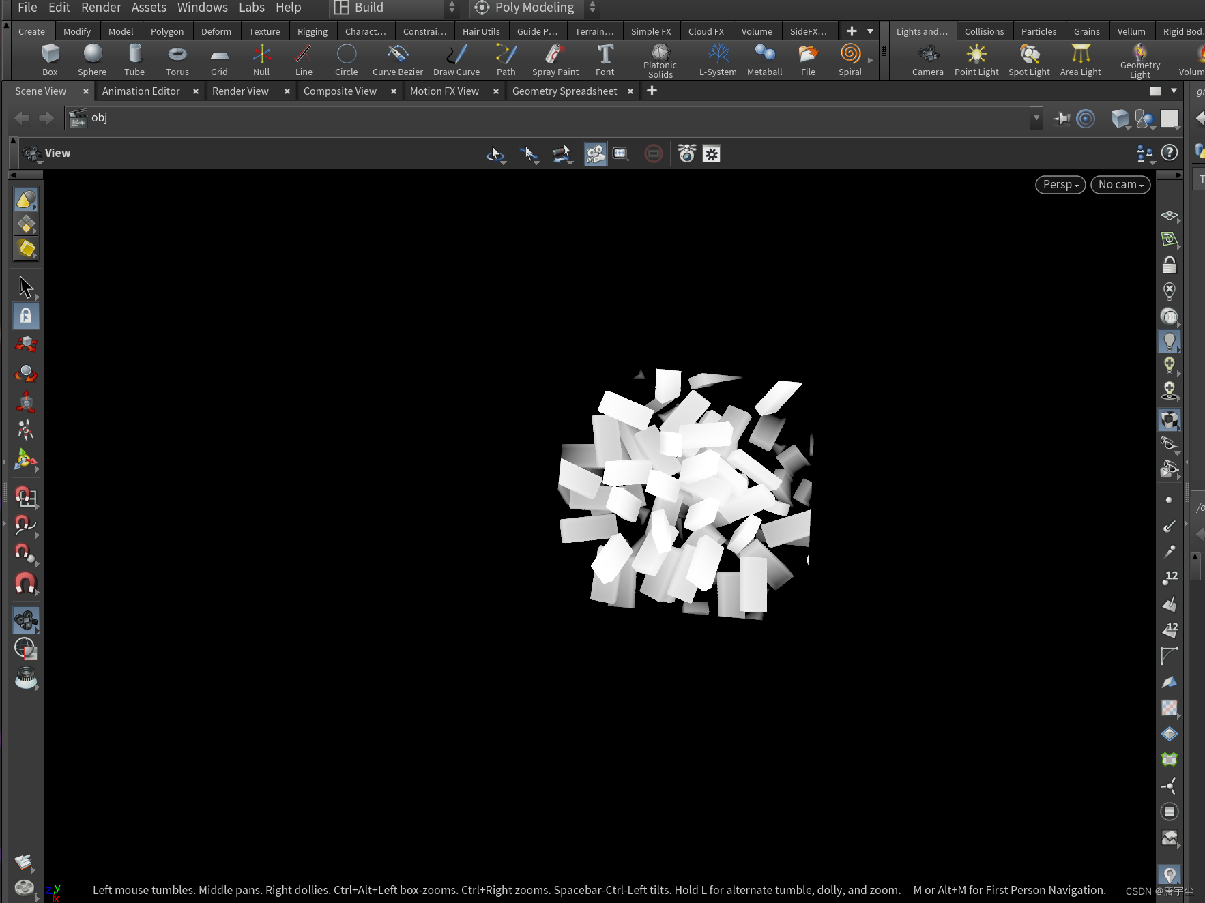Click the File shelf tool
1205x903 pixels.
tap(808, 60)
